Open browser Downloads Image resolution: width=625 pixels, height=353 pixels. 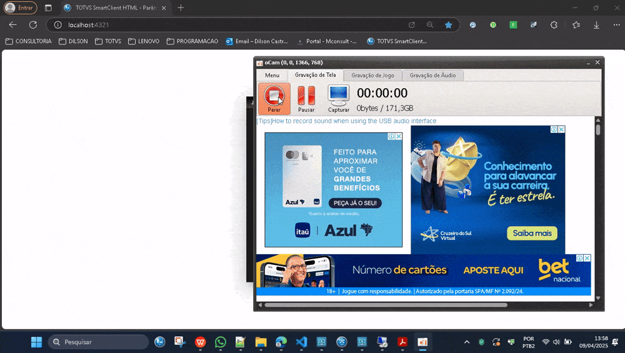596,25
